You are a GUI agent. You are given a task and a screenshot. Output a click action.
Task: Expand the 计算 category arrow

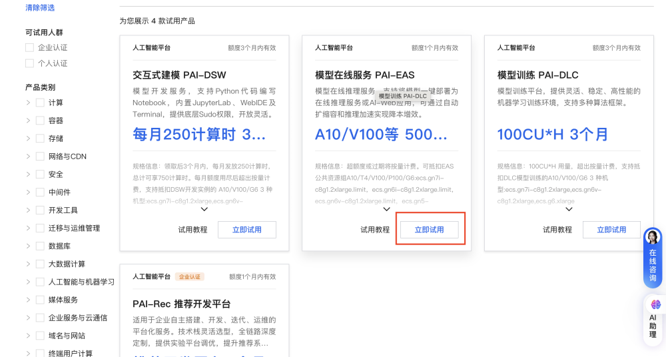point(28,103)
